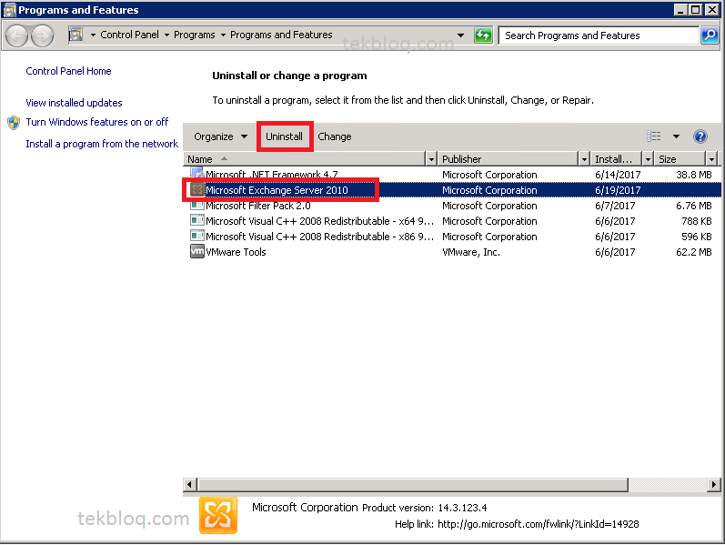Sort by the Publisher column header
The image size is (725, 545).
508,159
